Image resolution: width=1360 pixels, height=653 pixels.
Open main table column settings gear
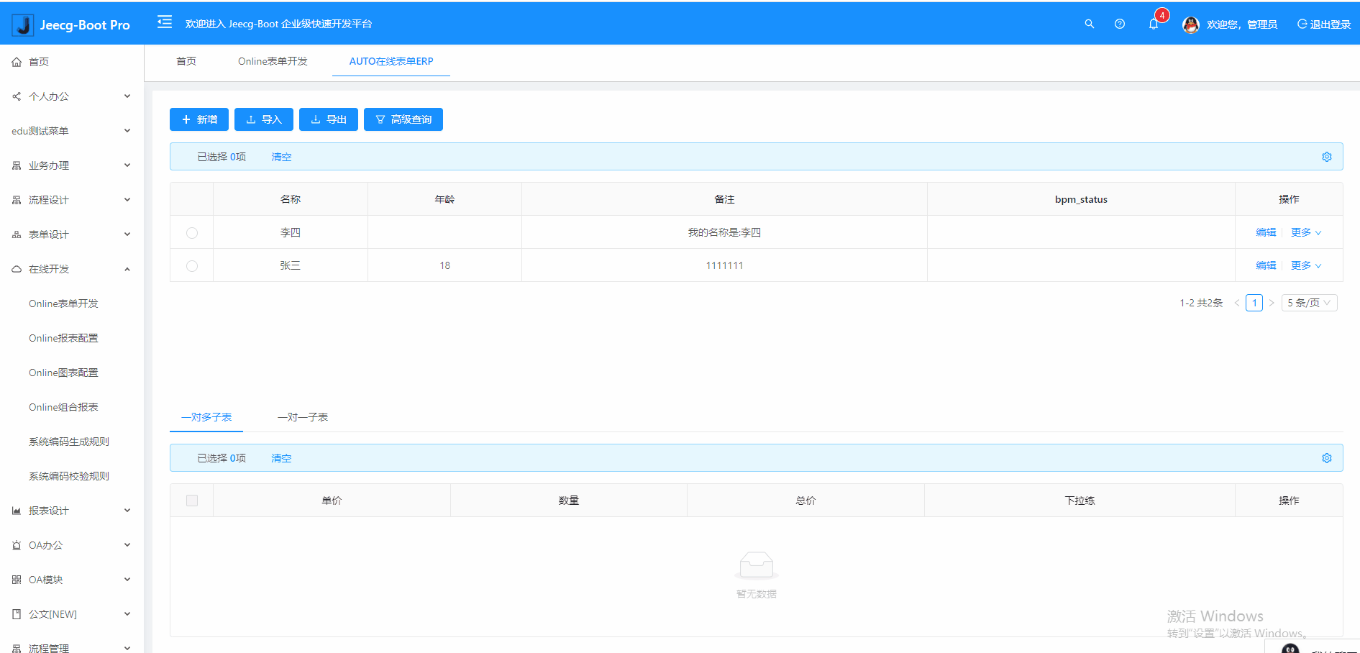click(x=1326, y=157)
